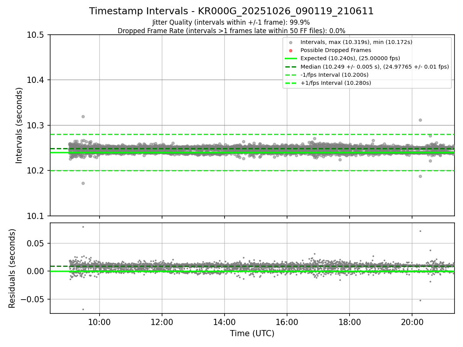Image resolution: width=463 pixels, height=347 pixels.
Task: Click the Residuals (seconds) y-axis label
Action: click(12, 268)
